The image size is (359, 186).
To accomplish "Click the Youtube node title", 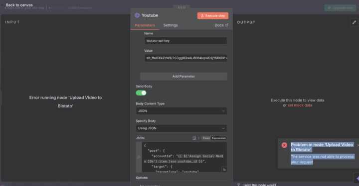I will click(150, 15).
